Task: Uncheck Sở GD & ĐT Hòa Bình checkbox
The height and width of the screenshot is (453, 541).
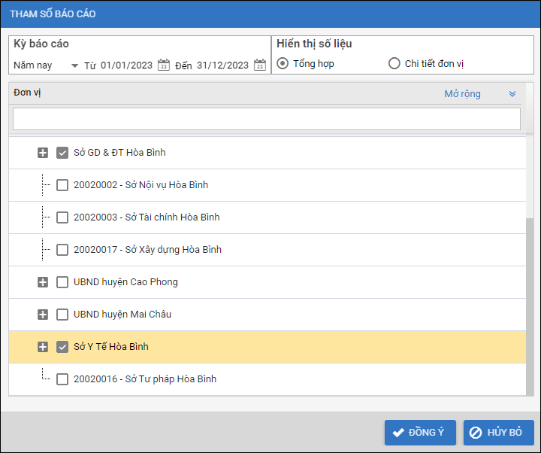Action: [62, 153]
